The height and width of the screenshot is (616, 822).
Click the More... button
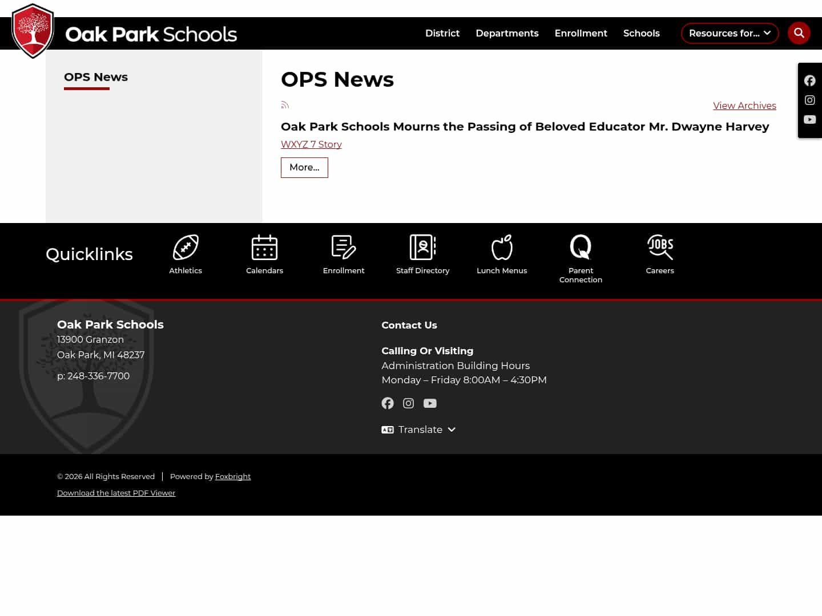[x=304, y=168]
